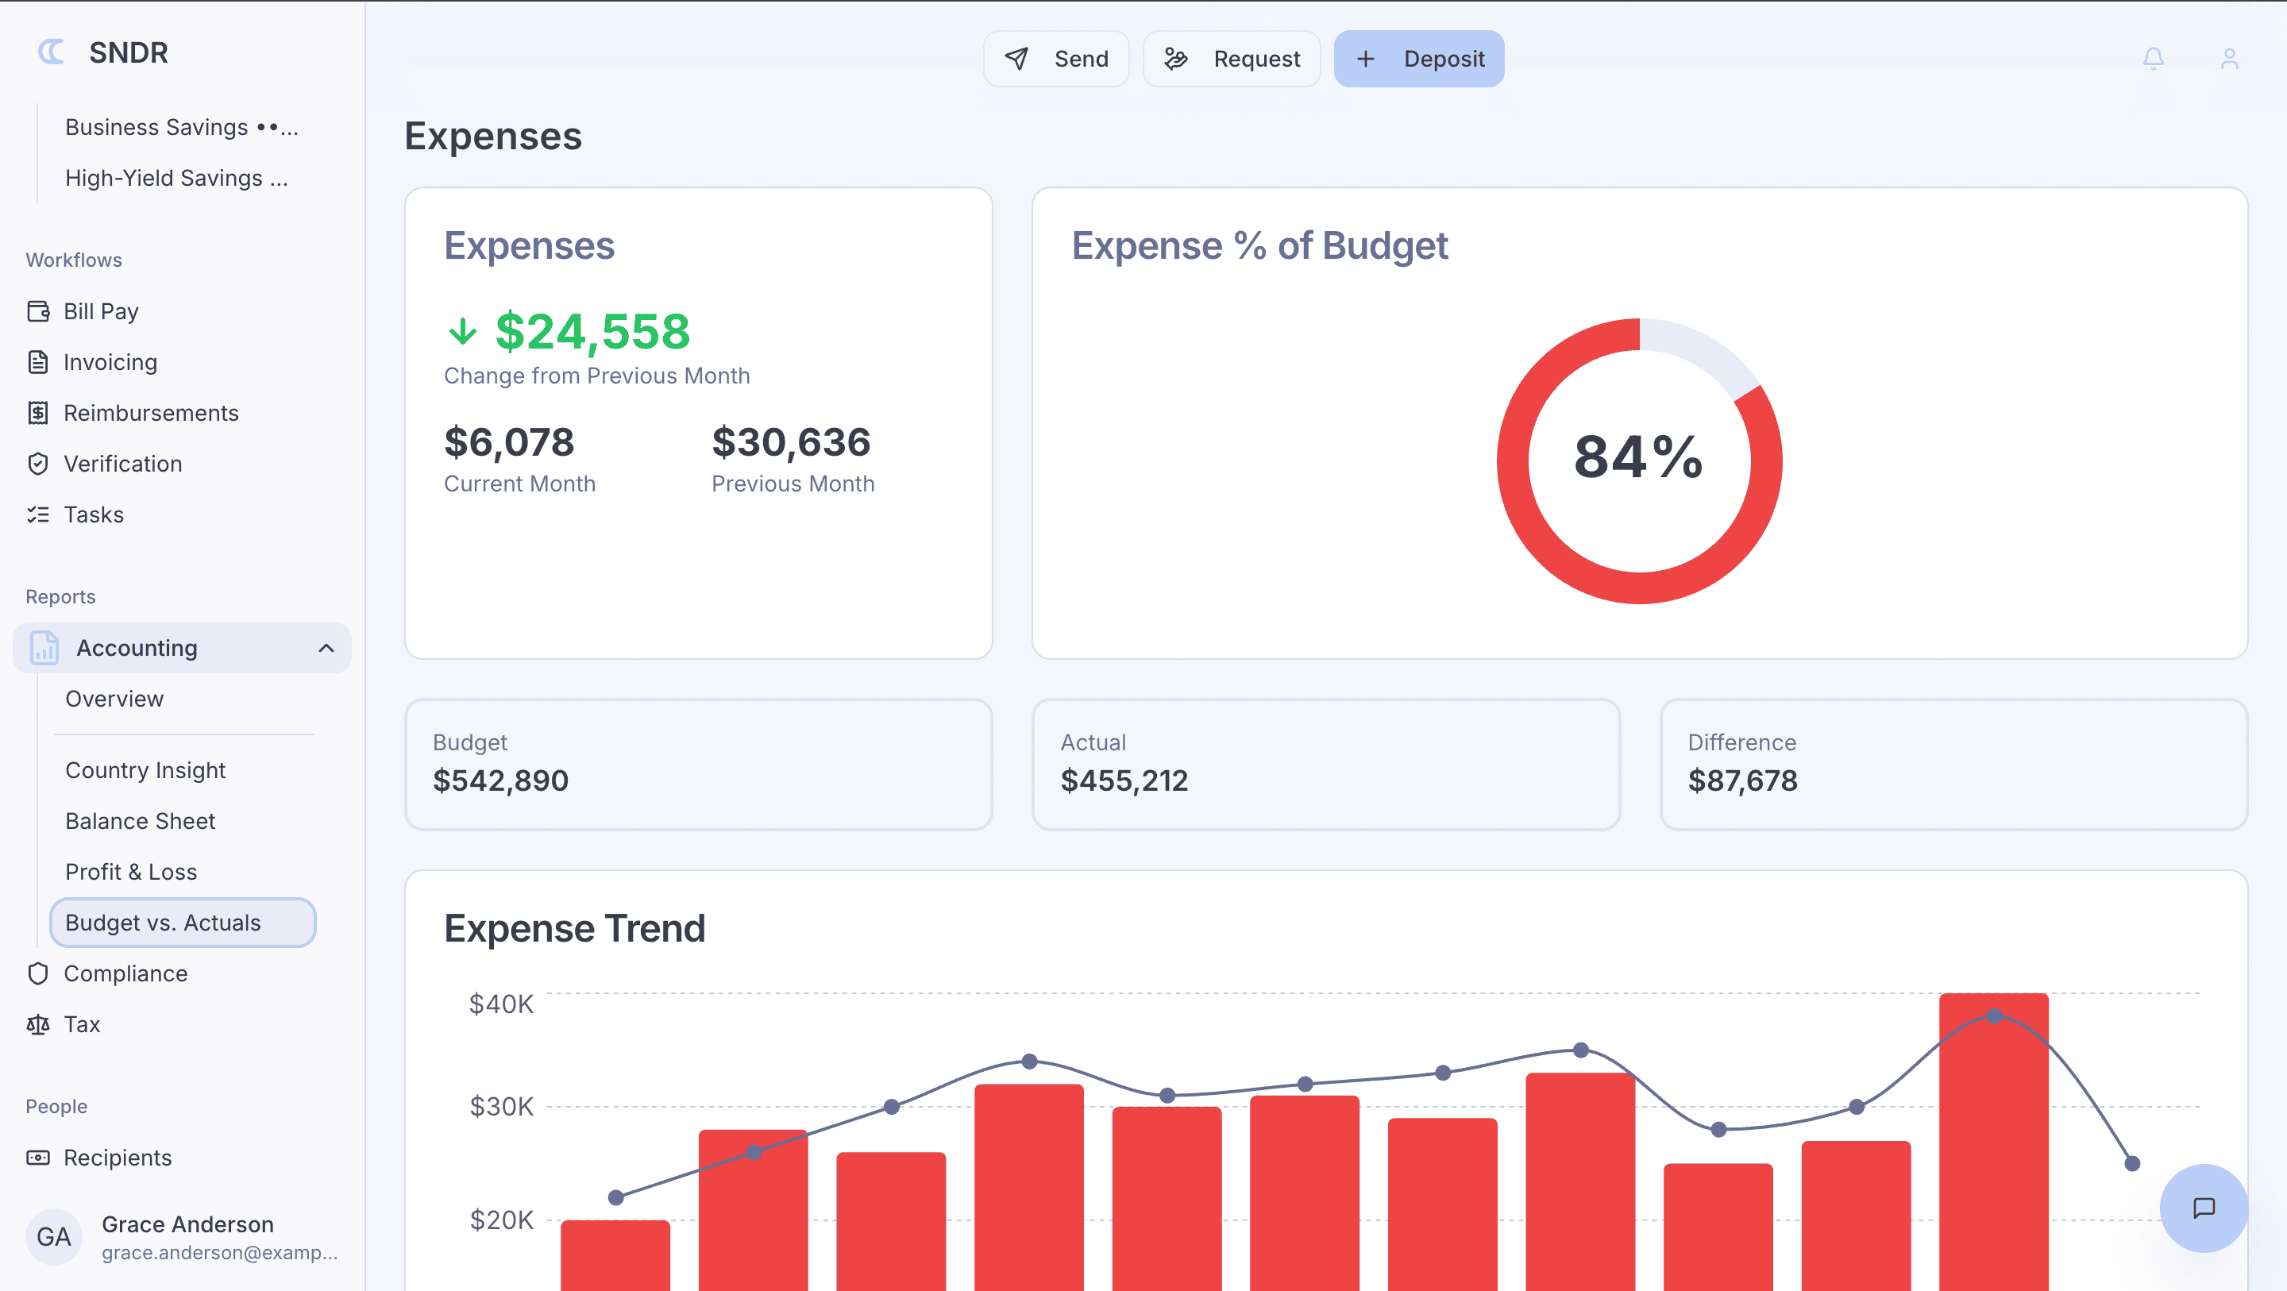The image size is (2287, 1291).
Task: Open the chat bubble button
Action: click(2204, 1208)
